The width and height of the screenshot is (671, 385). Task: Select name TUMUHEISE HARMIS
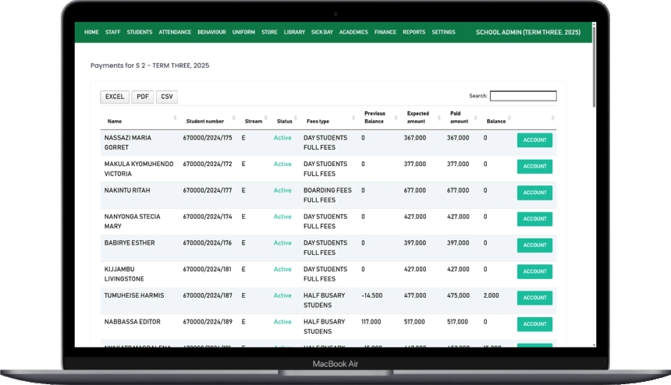134,295
